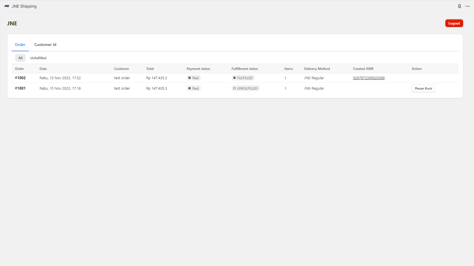Image resolution: width=474 pixels, height=266 pixels.
Task: Click the Order column header
Action: tap(19, 69)
